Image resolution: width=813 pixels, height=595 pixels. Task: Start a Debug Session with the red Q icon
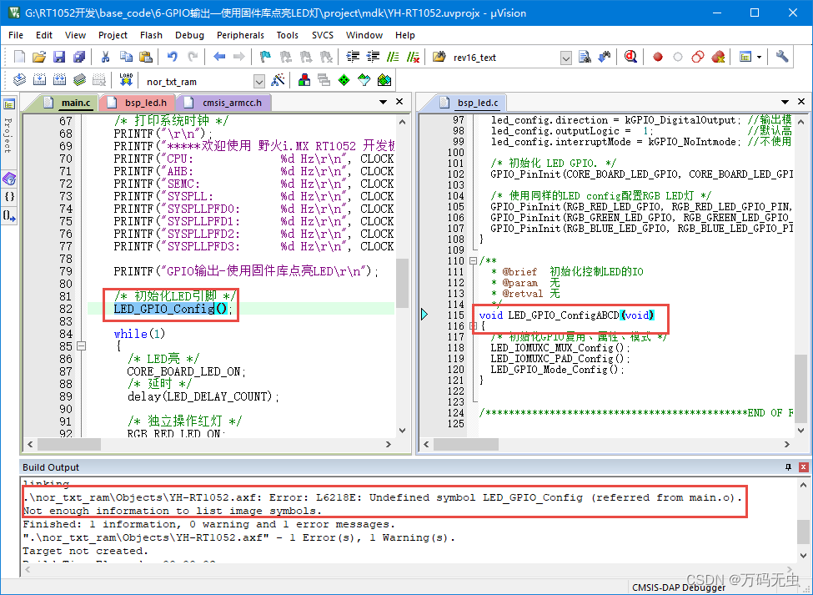(x=631, y=56)
